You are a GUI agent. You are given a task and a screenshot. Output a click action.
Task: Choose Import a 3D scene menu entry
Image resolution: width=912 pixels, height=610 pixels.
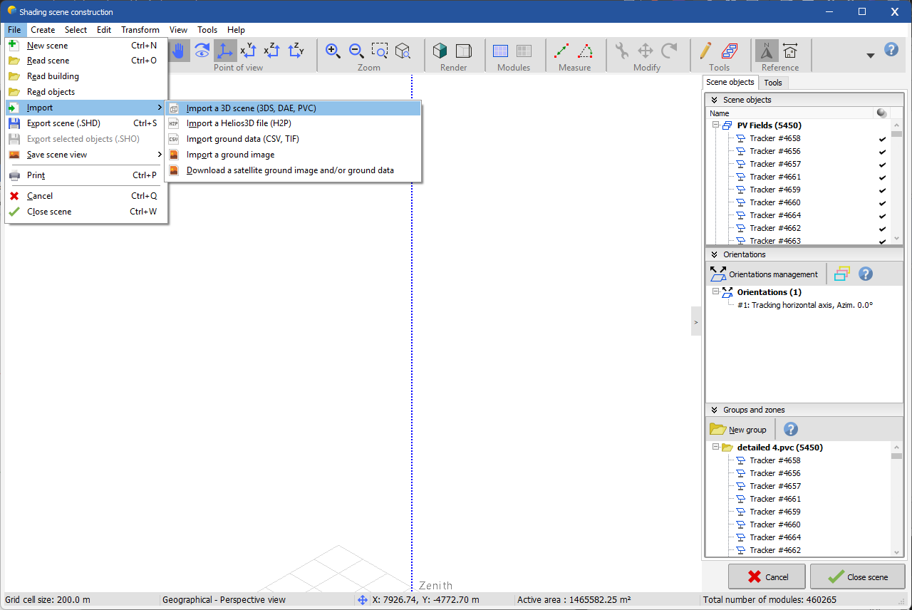251,108
